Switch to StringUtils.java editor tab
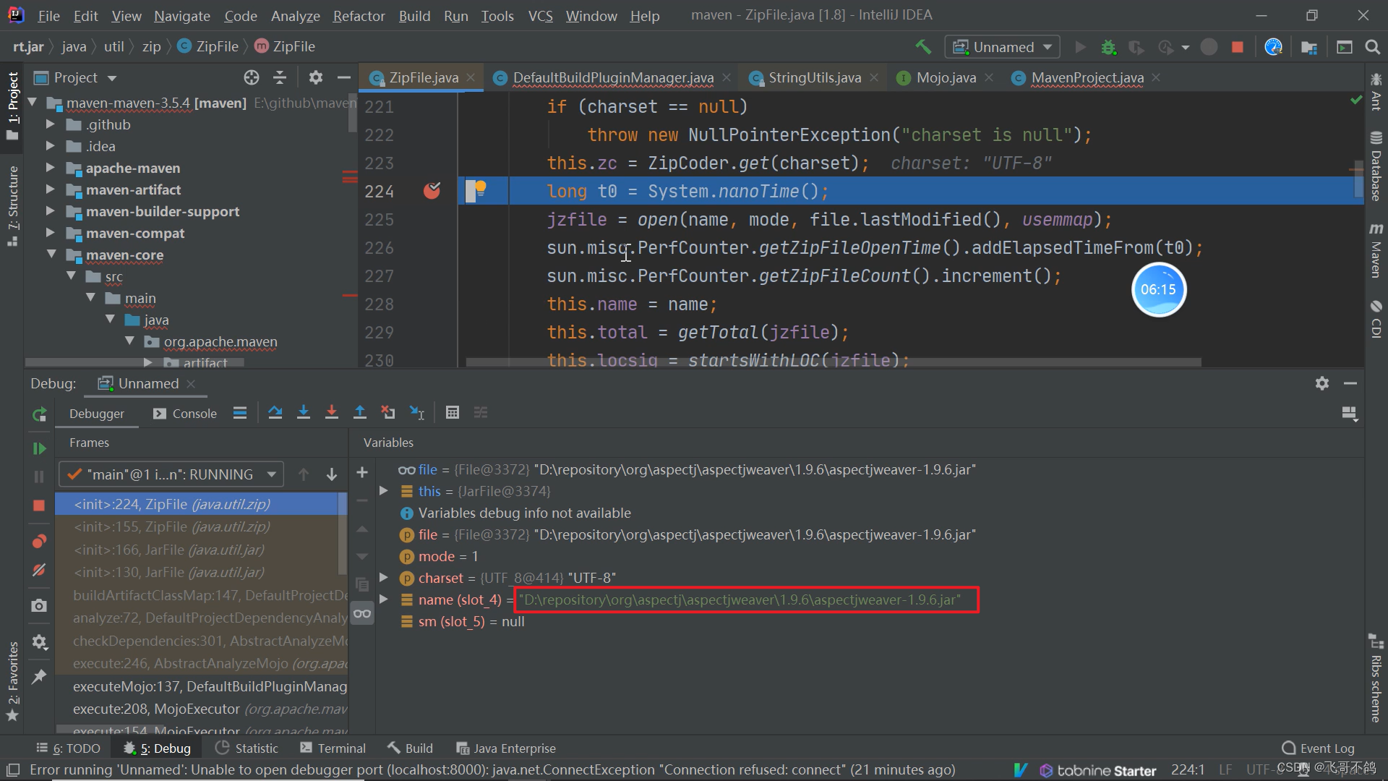The image size is (1388, 781). click(x=814, y=77)
